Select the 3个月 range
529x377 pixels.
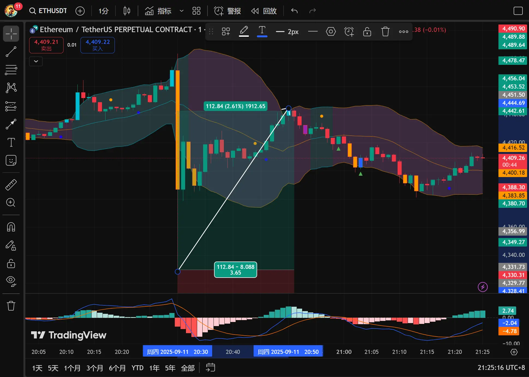tap(95, 368)
